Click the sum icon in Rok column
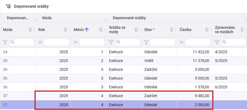 tap(66, 30)
